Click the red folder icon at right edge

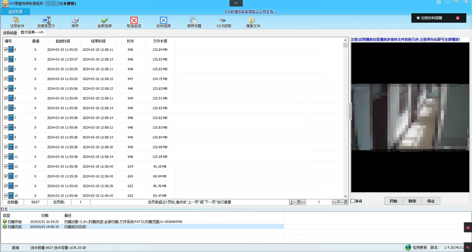(x=468, y=228)
